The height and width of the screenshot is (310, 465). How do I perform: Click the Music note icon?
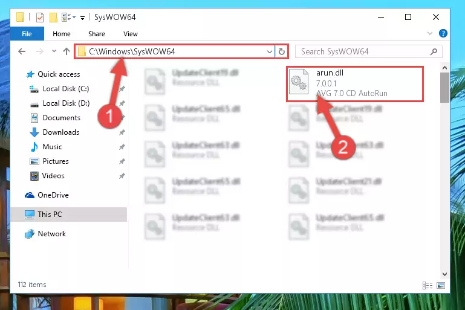pos(34,147)
